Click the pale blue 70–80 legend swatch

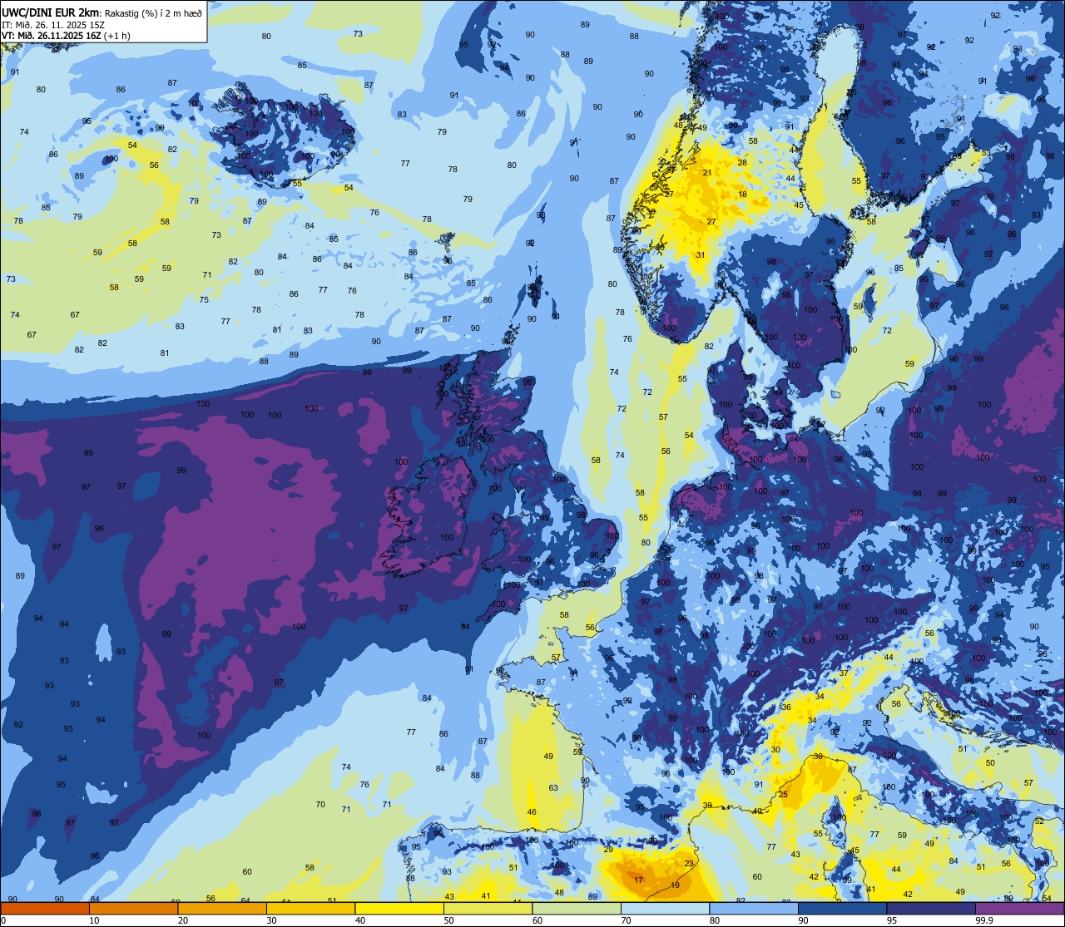click(x=665, y=909)
